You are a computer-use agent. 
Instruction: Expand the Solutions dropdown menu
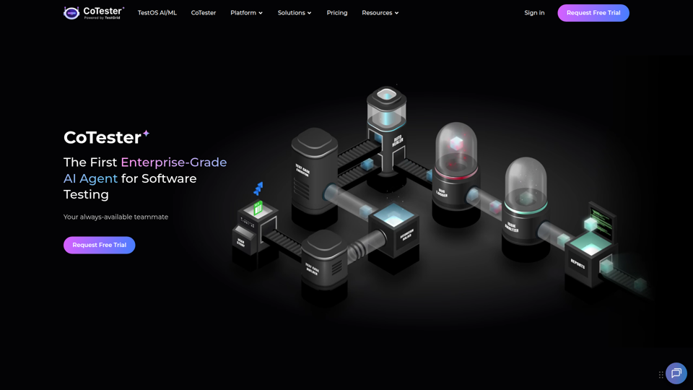click(x=295, y=13)
